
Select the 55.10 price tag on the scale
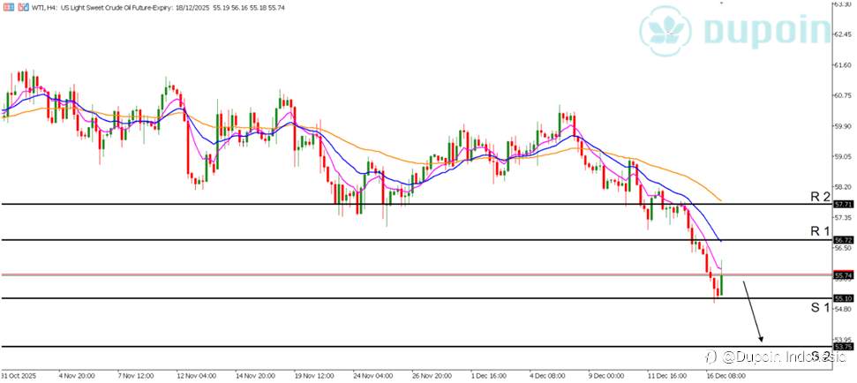pos(842,298)
